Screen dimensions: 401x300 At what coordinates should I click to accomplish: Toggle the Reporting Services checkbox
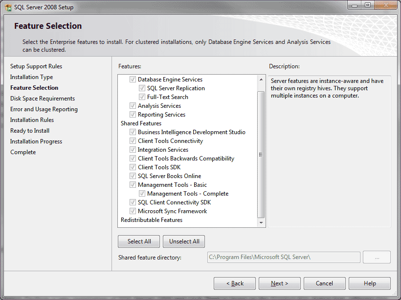coord(133,115)
